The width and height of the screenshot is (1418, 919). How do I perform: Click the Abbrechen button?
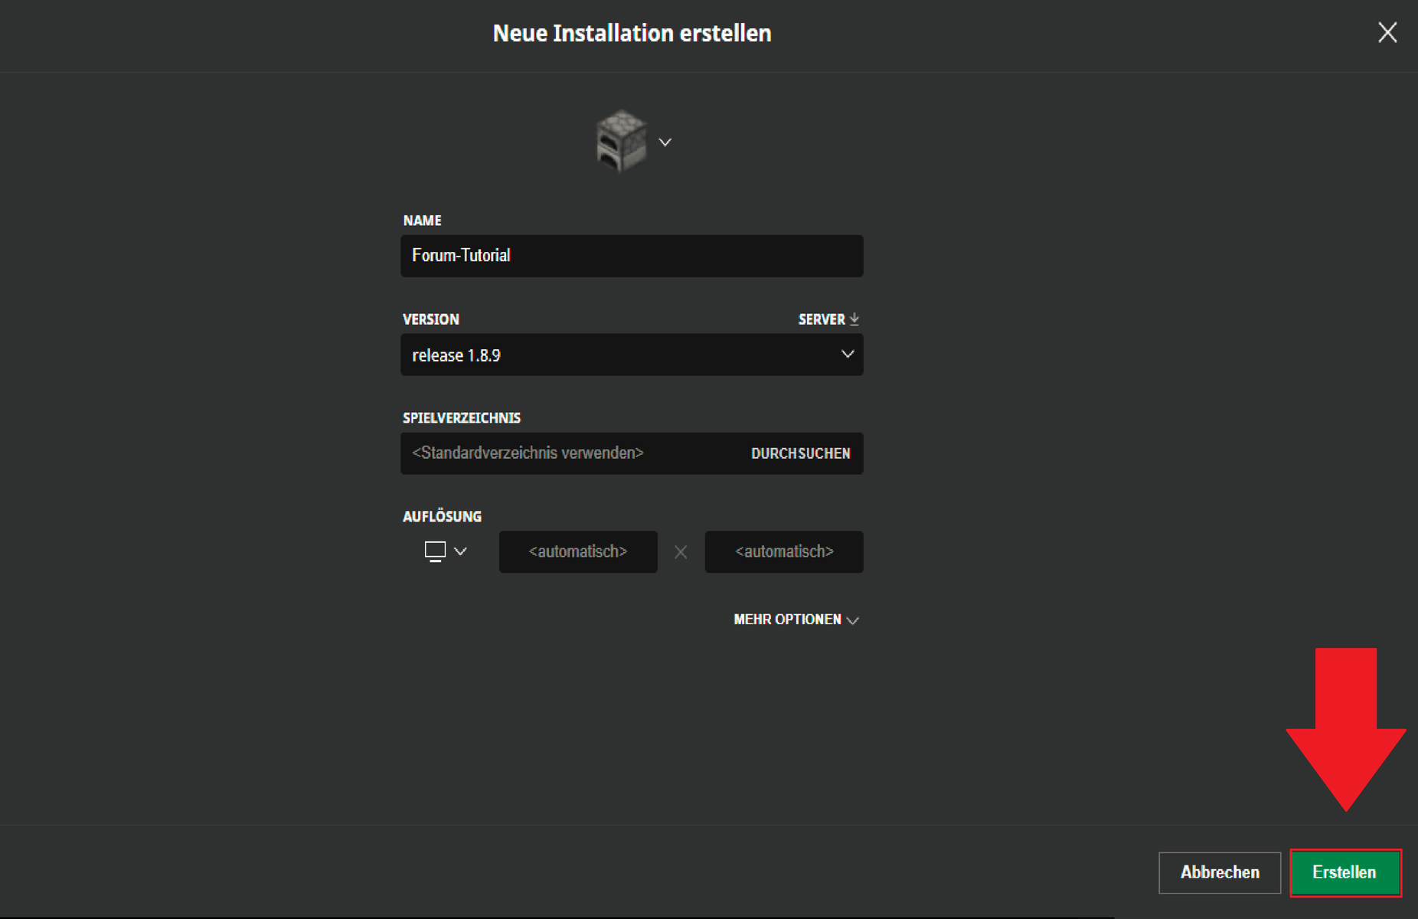[1220, 872]
